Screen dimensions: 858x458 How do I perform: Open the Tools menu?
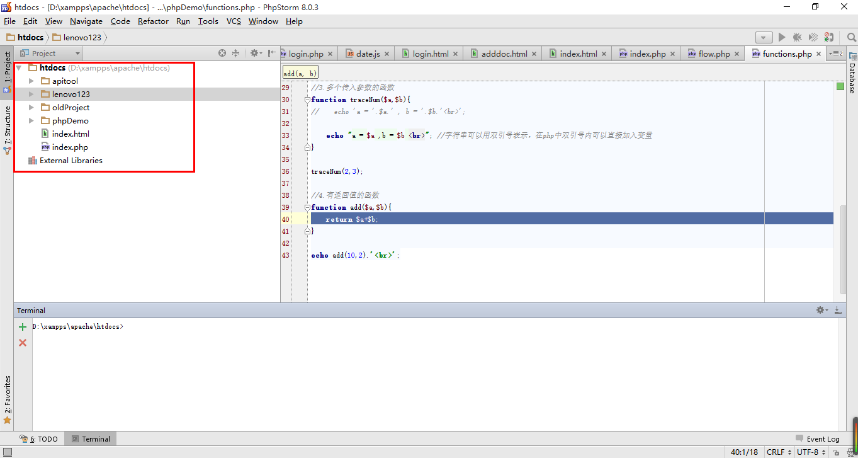pyautogui.click(x=208, y=21)
